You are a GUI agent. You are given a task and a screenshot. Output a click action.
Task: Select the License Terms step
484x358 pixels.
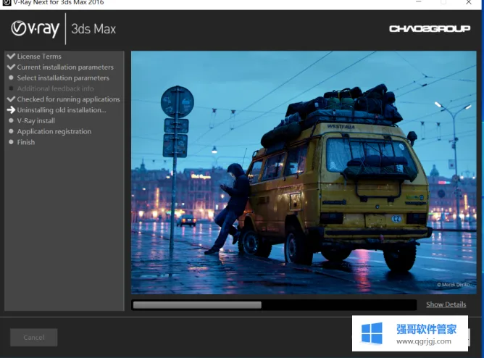(x=39, y=57)
